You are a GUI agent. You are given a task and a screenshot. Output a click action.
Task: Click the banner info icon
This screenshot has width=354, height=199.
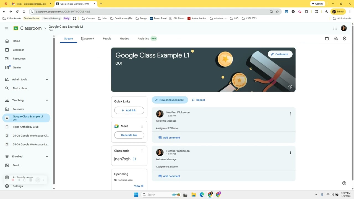click(x=290, y=87)
